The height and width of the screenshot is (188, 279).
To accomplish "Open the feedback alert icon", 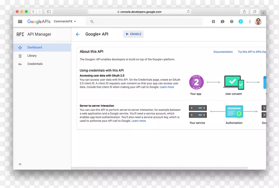I will 223,22.
